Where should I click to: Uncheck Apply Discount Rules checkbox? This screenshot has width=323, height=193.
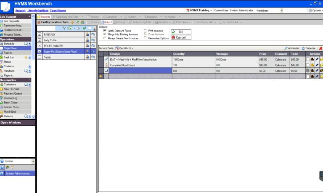[105, 31]
